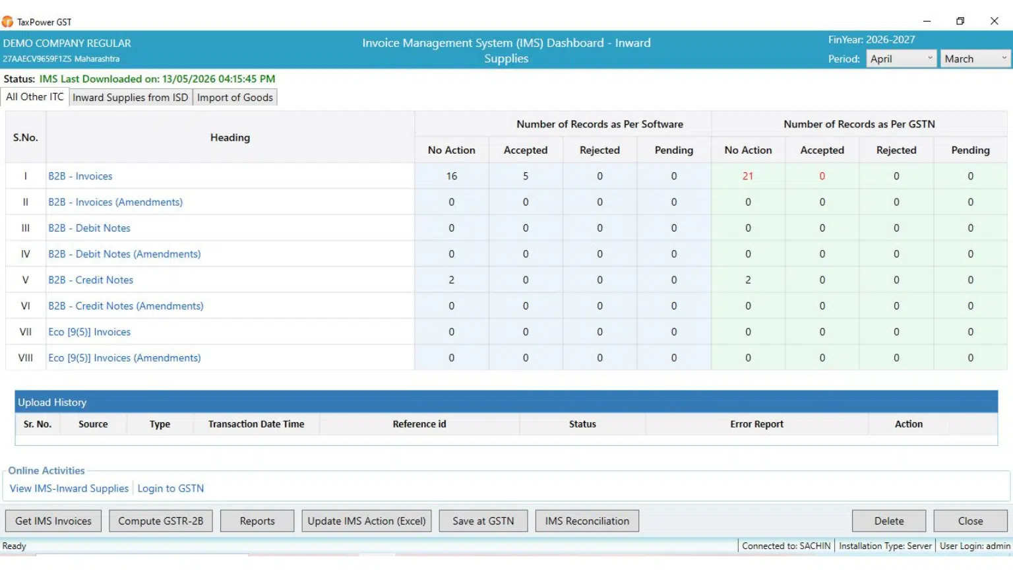Select software Accepted count 5 for B2B Invoices

coord(526,176)
